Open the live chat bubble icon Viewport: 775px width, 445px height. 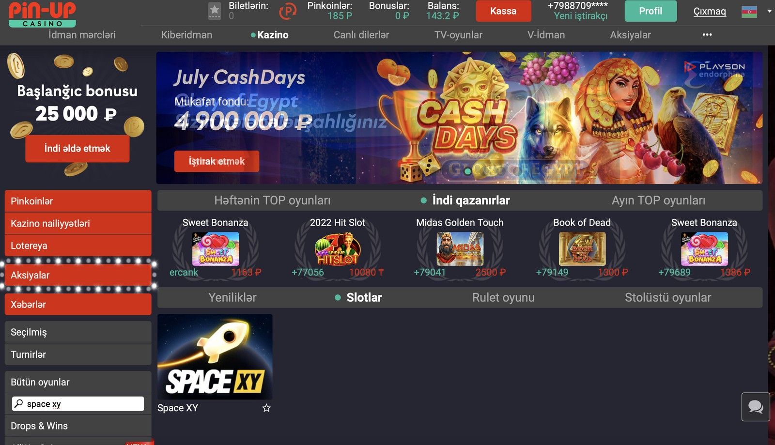pos(756,407)
